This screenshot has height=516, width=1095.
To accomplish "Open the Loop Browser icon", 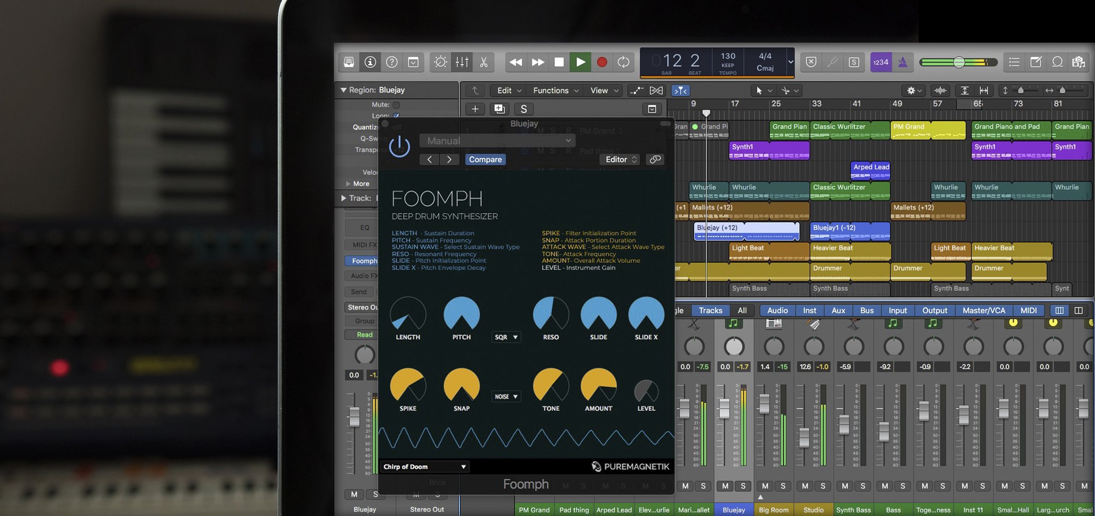I will click(x=1057, y=62).
